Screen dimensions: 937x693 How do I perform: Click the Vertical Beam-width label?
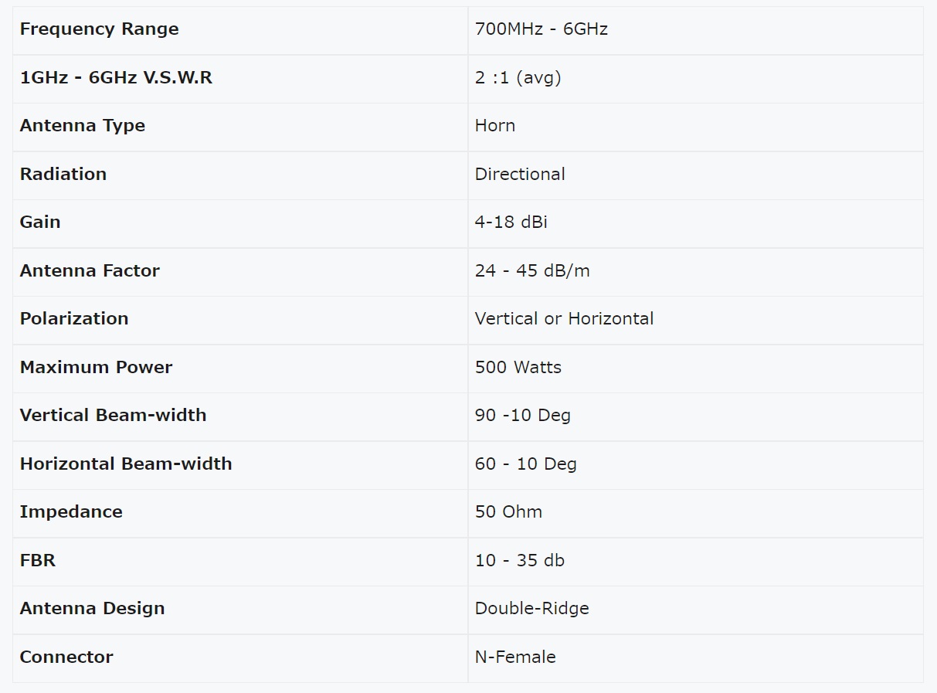click(x=113, y=416)
